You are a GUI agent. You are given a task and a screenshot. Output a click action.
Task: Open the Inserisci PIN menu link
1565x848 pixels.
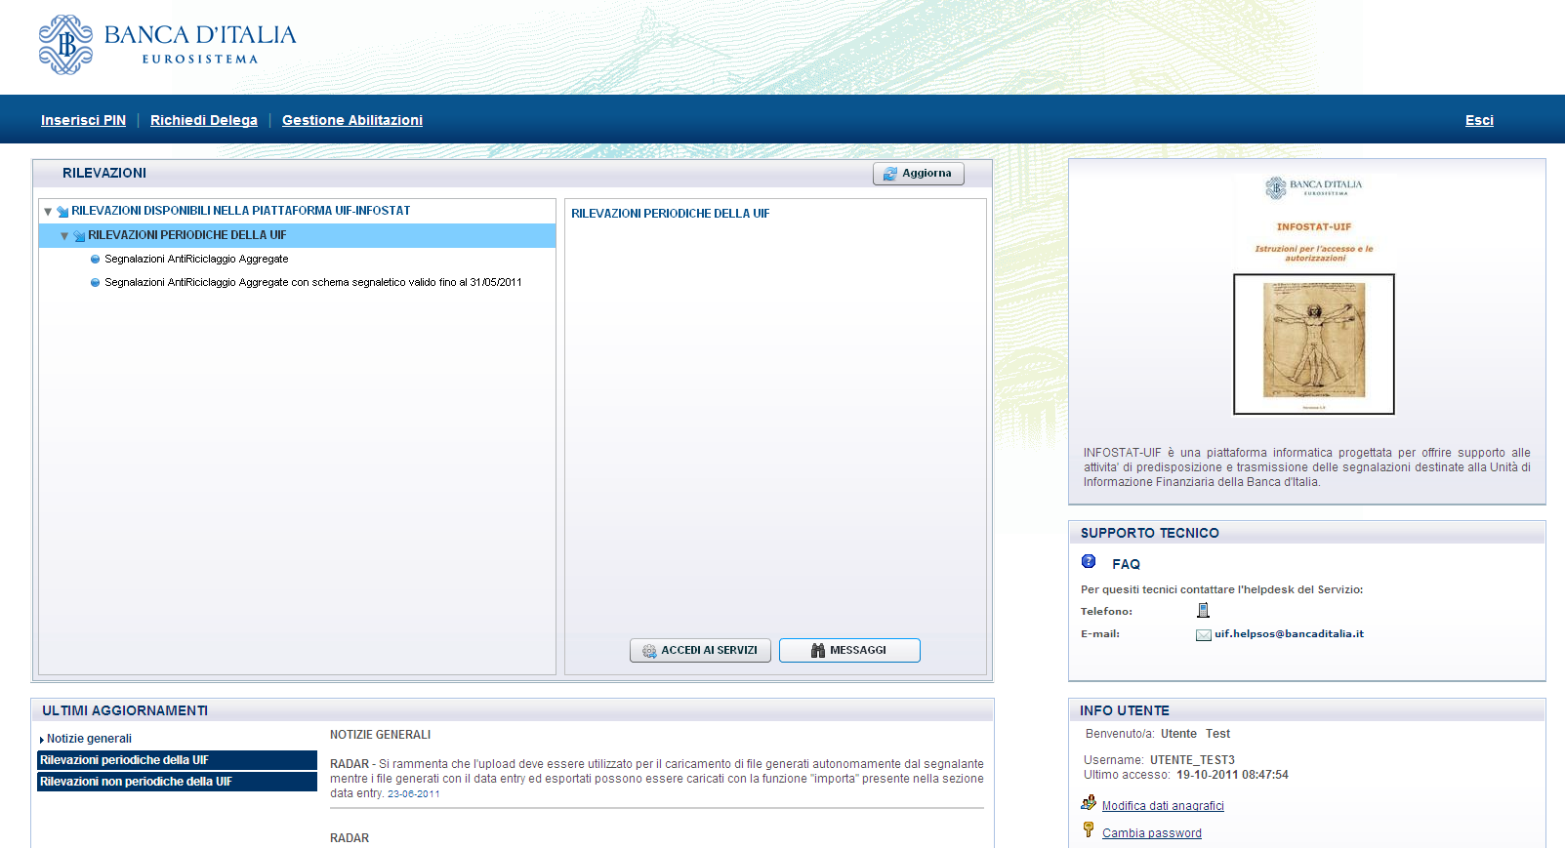click(x=83, y=120)
